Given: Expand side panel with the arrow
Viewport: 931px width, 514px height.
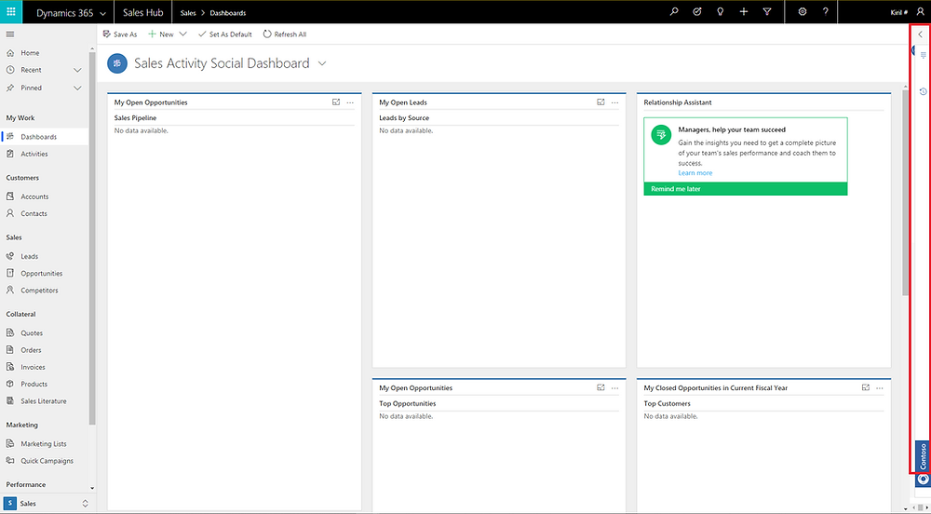Looking at the screenshot, I should [921, 34].
